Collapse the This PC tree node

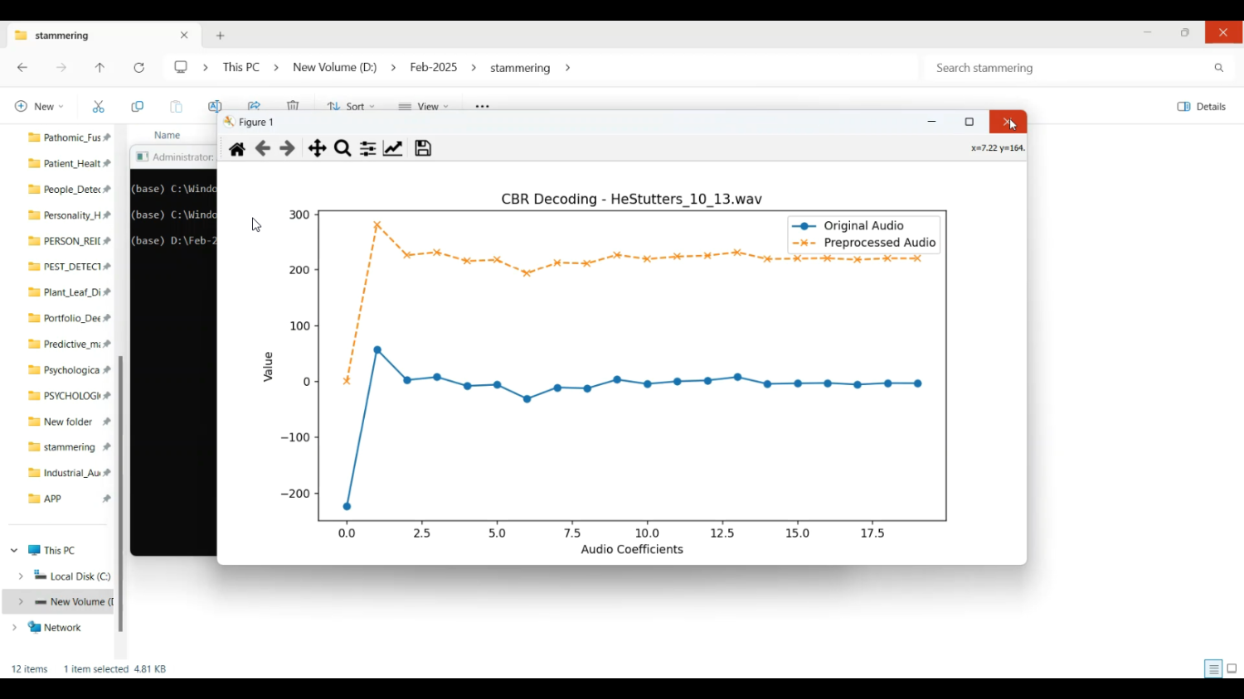(14, 551)
